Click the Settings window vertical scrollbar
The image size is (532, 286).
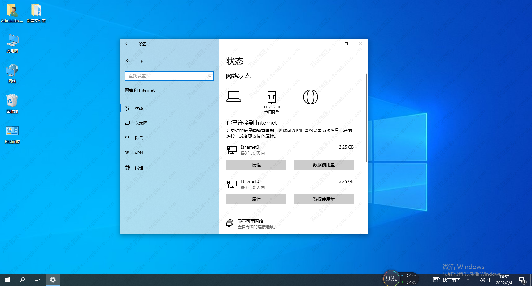click(367, 117)
